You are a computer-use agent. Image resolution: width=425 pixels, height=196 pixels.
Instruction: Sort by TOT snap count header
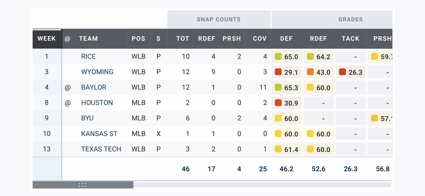[183, 39]
